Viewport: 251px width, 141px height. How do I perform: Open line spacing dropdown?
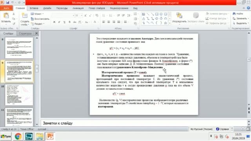[129, 16]
